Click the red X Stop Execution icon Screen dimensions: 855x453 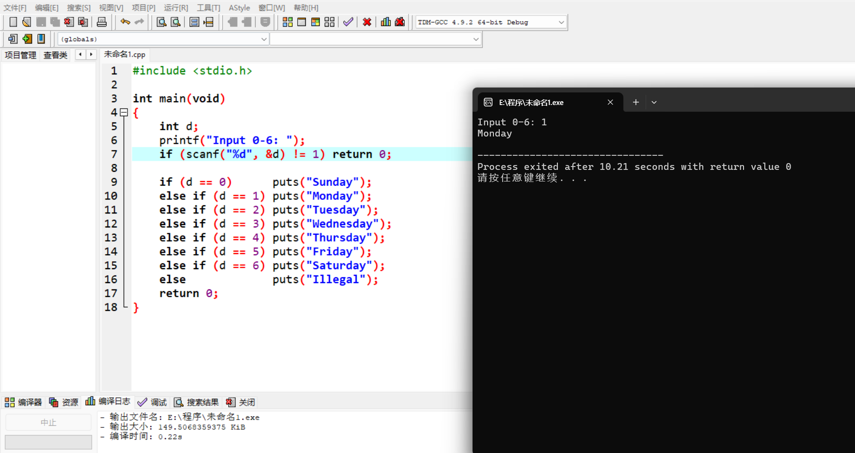click(x=367, y=22)
